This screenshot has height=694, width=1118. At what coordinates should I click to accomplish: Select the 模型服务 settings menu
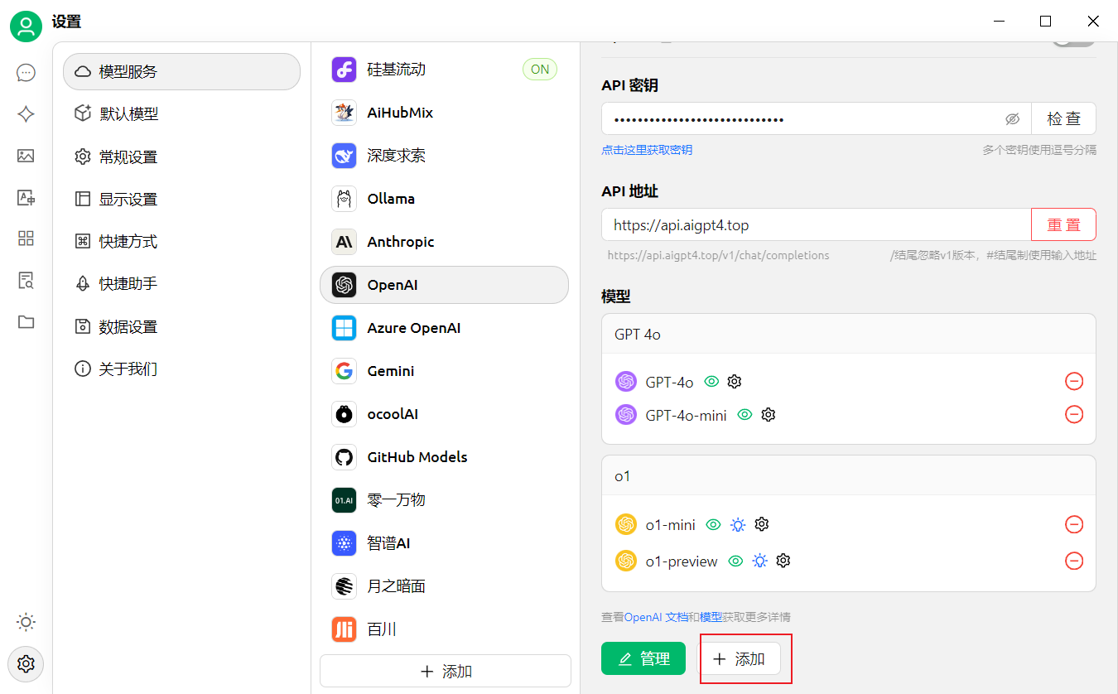[x=181, y=71]
